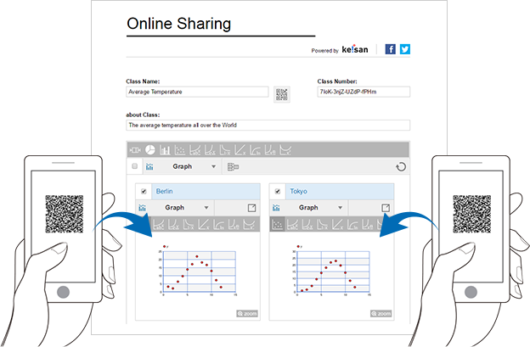Uncheck the Tokyo checkbox

tap(277, 192)
